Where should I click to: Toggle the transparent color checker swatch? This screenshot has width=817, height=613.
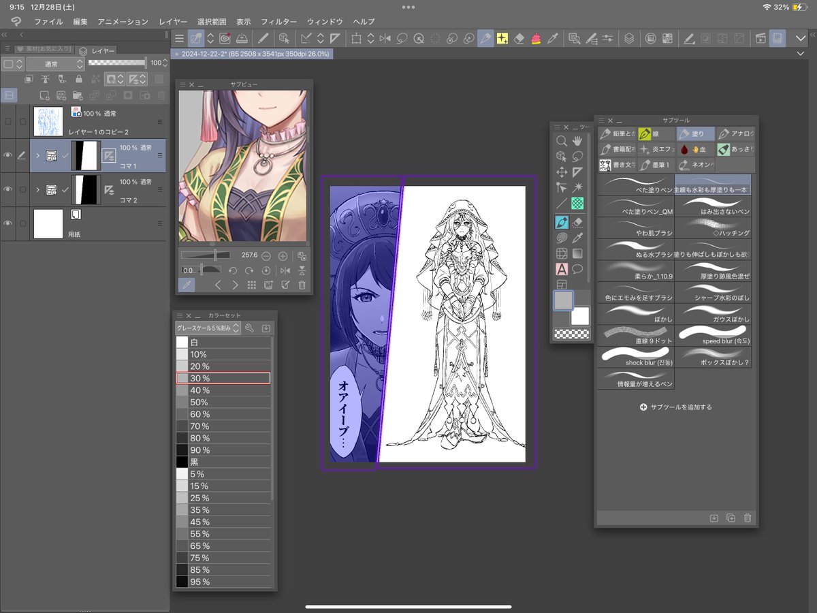571,334
